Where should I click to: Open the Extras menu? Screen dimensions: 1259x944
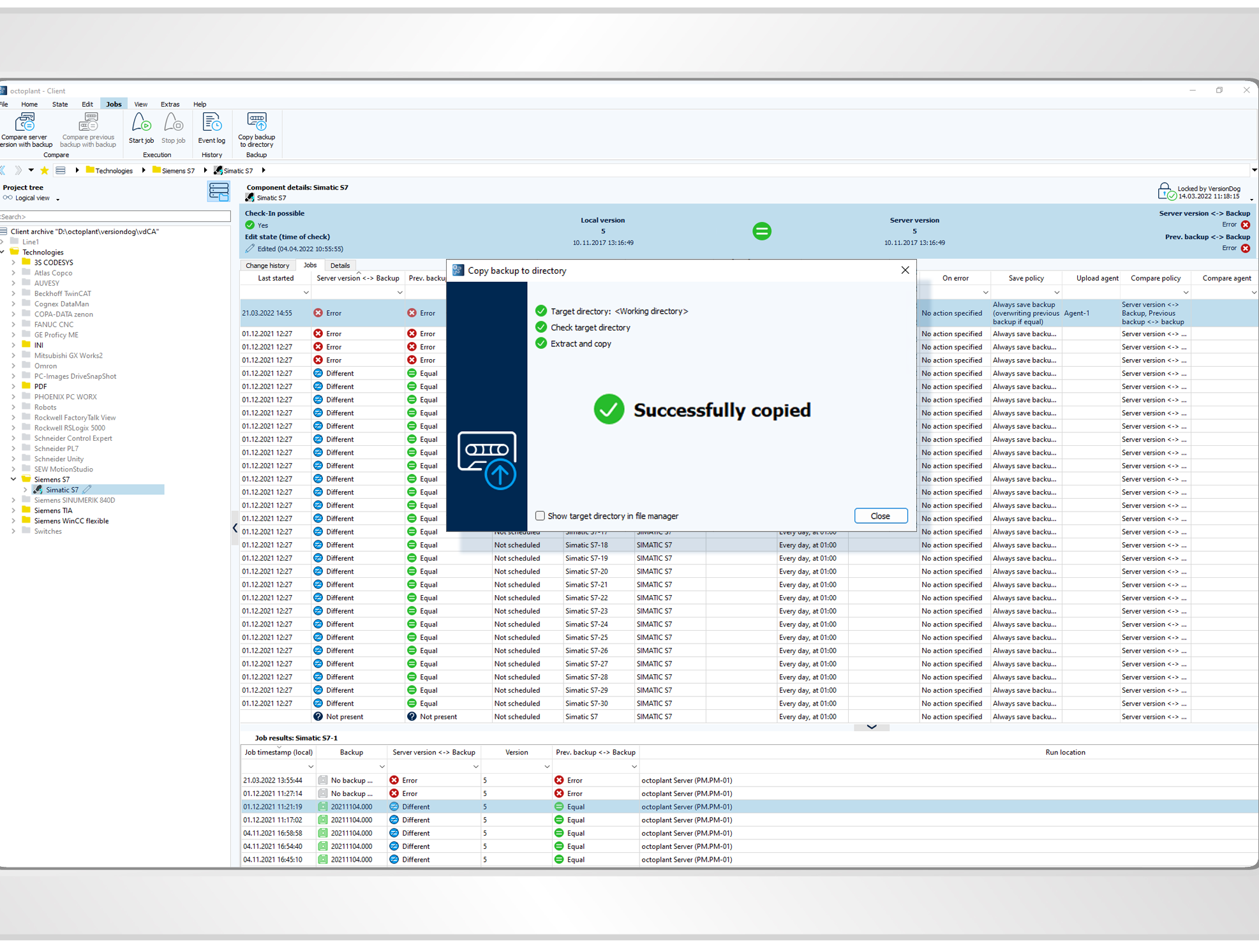[170, 104]
